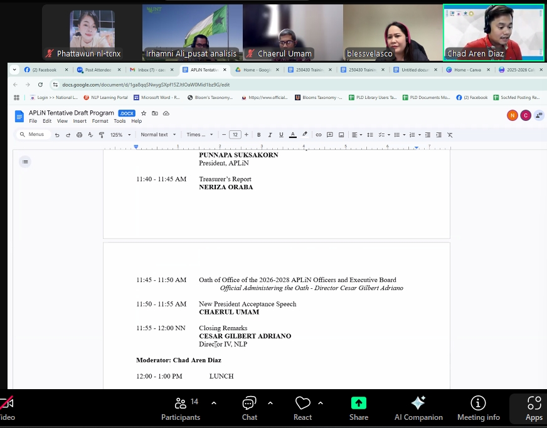Click the text color swatch icon

(x=293, y=135)
